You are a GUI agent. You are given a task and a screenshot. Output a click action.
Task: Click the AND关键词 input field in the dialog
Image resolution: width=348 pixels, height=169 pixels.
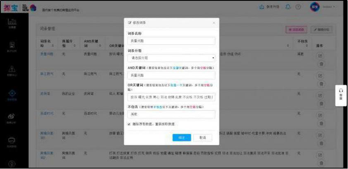[171, 75]
